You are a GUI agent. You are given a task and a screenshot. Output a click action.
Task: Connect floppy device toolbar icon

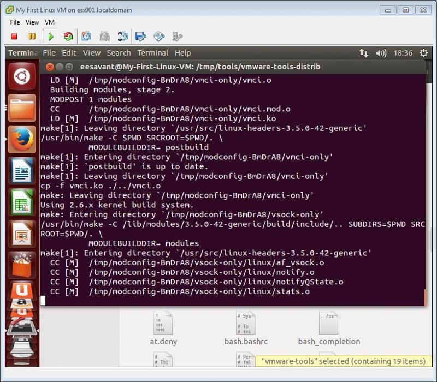tap(141, 37)
